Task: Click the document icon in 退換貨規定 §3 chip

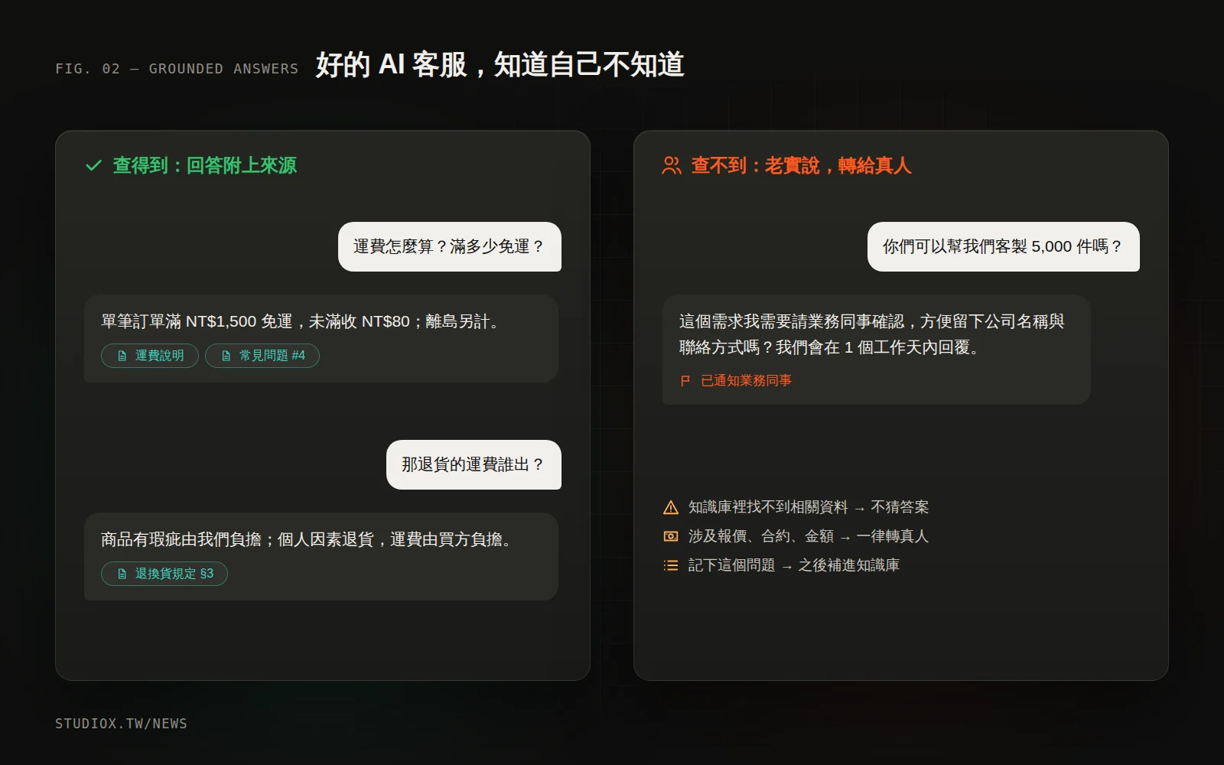Action: pyautogui.click(x=122, y=574)
